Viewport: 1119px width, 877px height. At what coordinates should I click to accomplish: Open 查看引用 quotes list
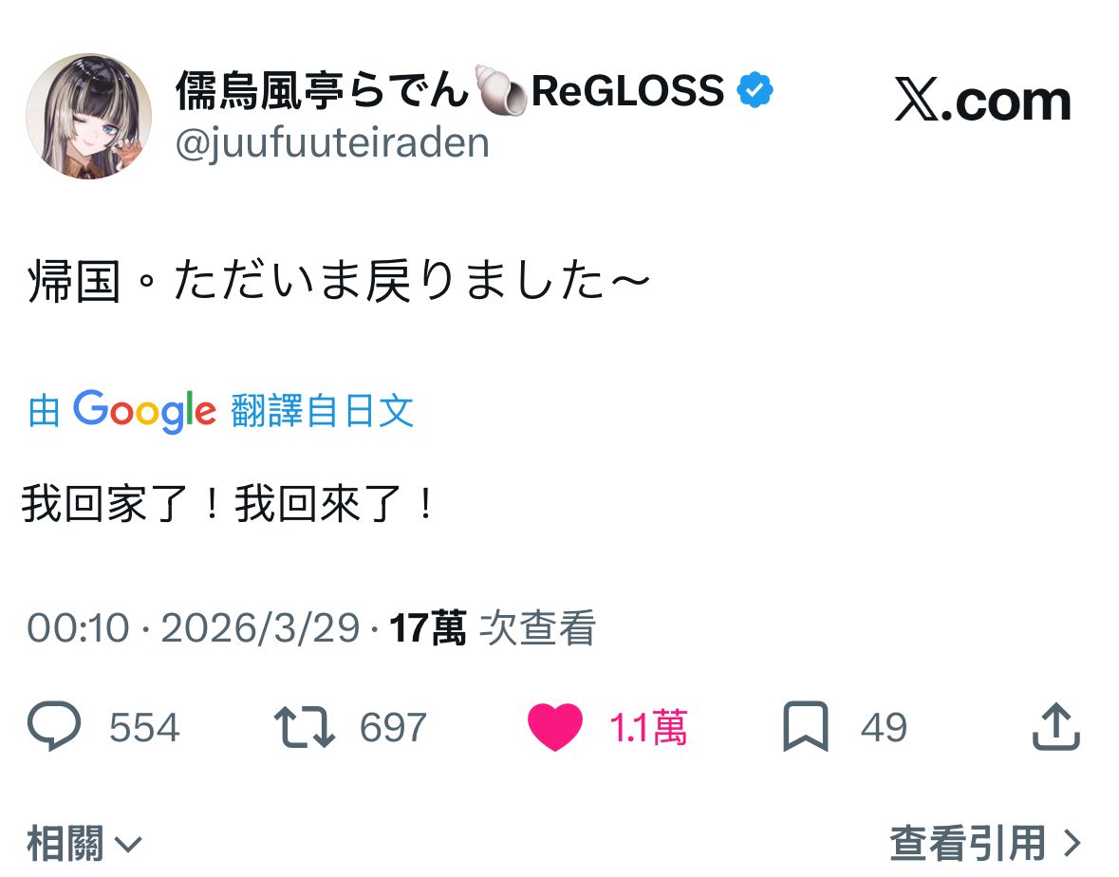[x=968, y=843]
